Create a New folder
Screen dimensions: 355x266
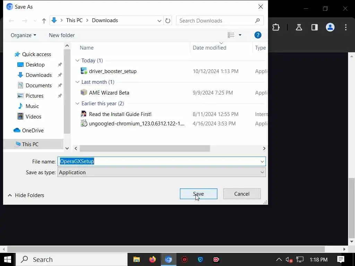(x=62, y=35)
